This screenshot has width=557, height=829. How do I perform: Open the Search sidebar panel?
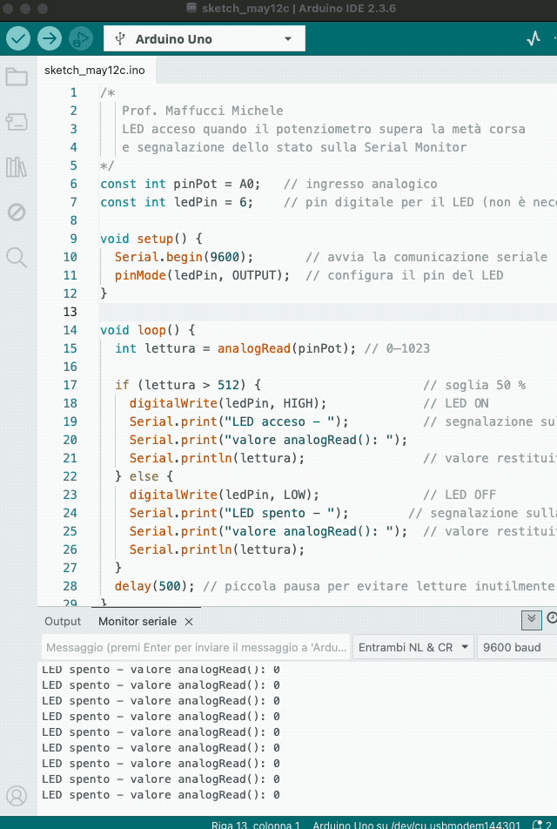tap(17, 256)
